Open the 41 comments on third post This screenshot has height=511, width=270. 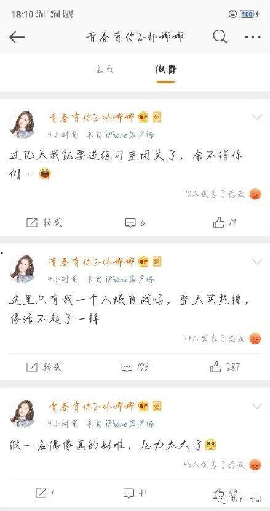(x=135, y=493)
